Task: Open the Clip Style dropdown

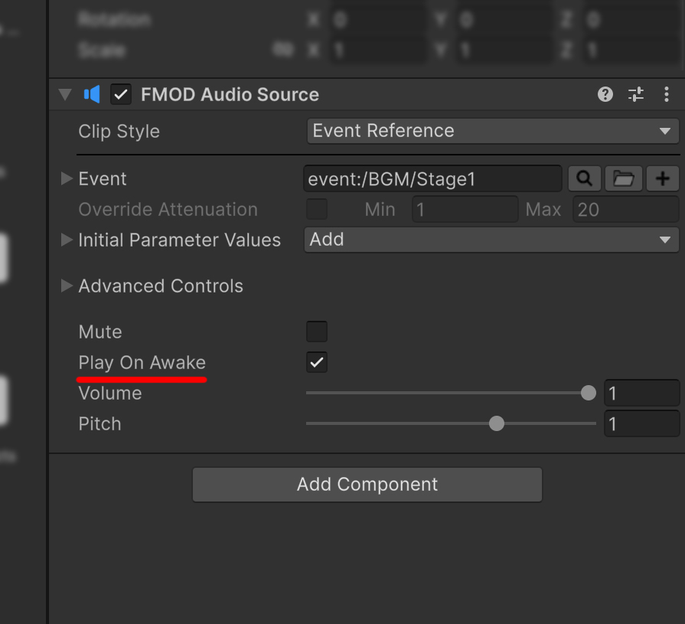Action: pos(493,131)
